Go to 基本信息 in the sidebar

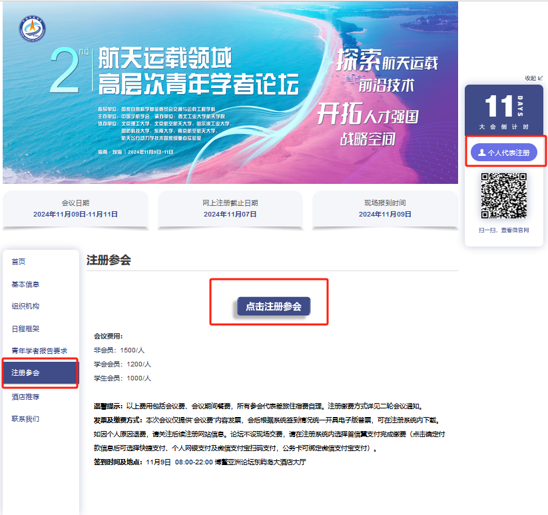[x=25, y=284]
